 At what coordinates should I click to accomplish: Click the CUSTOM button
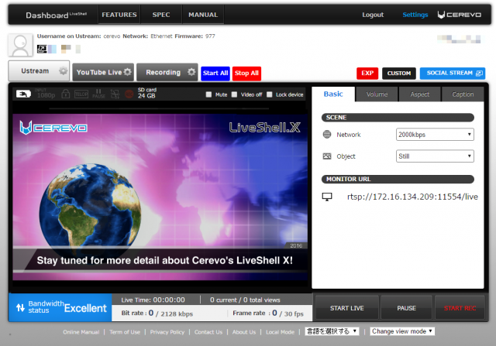point(399,74)
